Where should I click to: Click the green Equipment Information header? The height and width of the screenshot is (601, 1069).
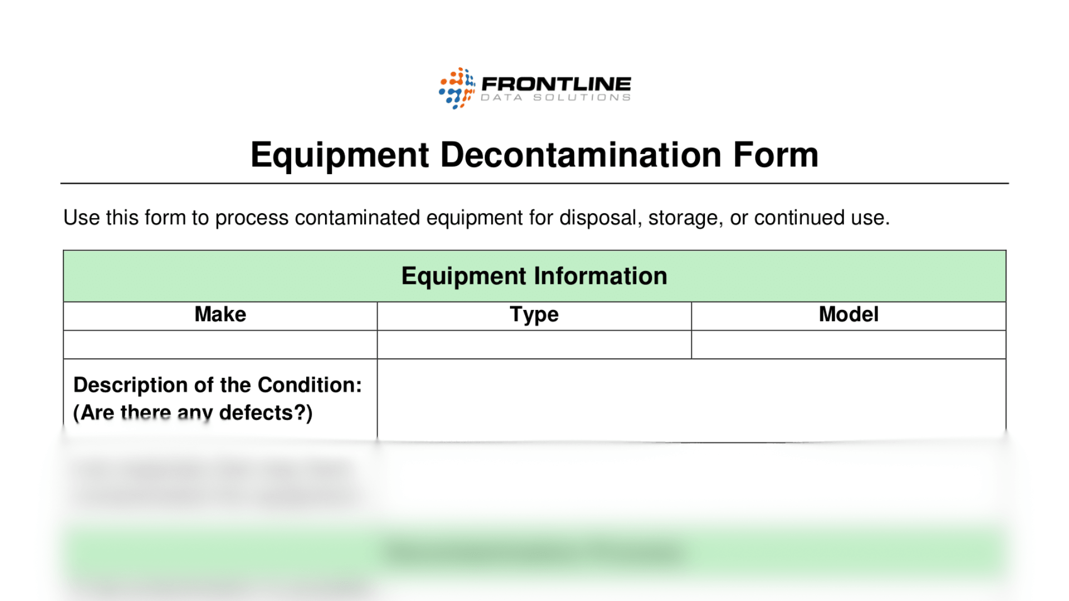[534, 276]
